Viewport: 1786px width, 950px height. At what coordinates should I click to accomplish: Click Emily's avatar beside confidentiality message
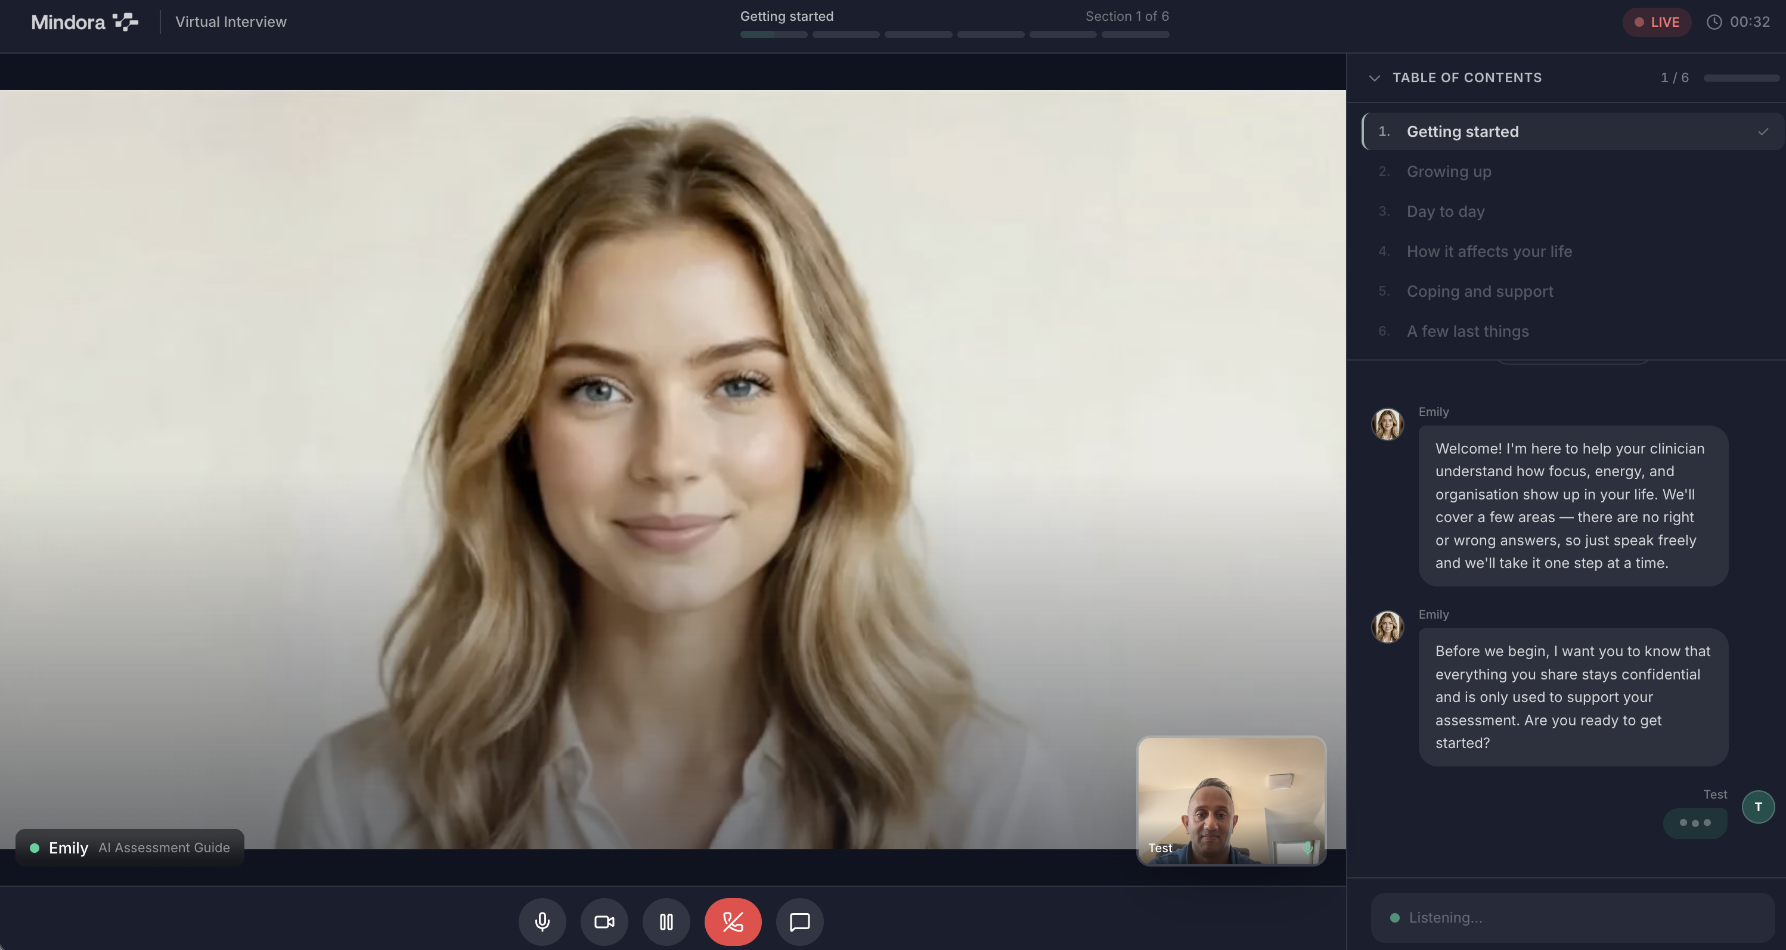[x=1387, y=627]
